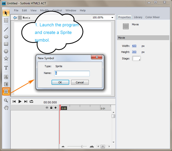The image size is (172, 151).
Task: Go to last frame in timeline
Action: click(26, 102)
